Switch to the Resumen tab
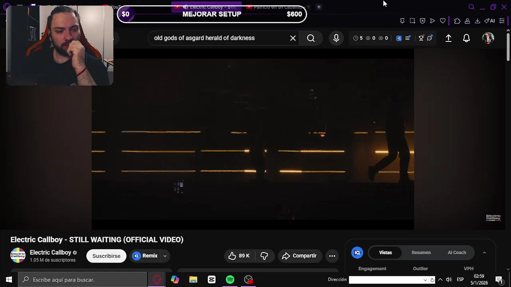 click(421, 253)
